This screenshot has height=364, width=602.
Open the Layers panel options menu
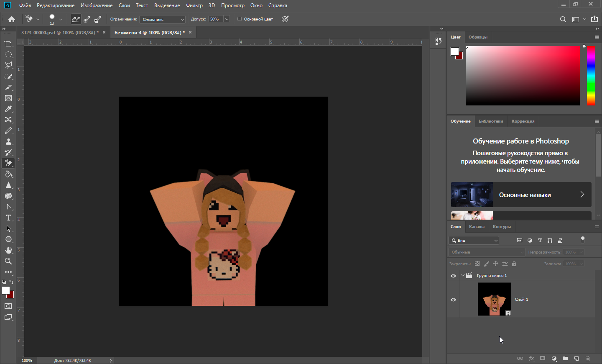click(x=597, y=226)
